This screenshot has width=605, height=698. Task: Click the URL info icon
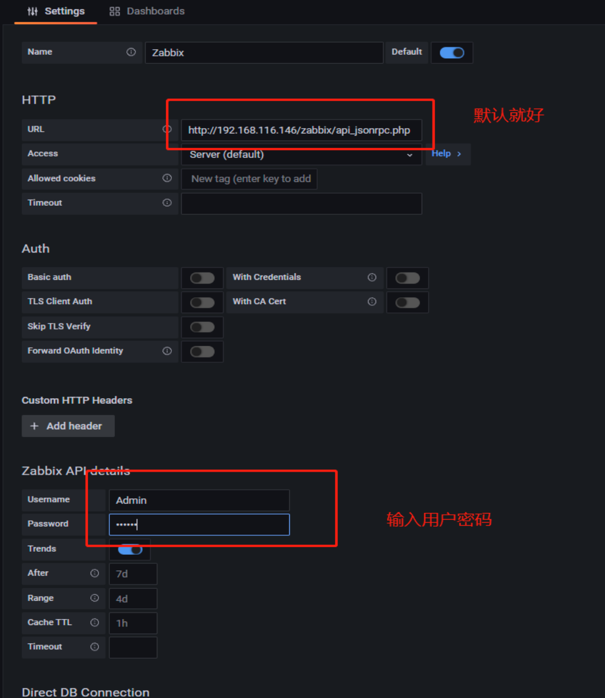coord(167,129)
